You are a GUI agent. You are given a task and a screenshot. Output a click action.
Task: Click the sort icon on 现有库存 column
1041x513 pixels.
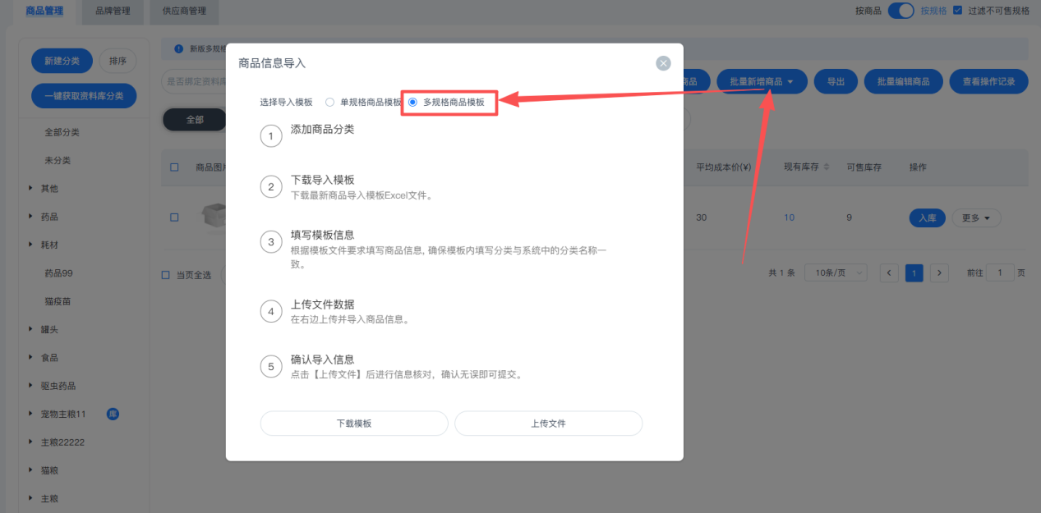pyautogui.click(x=827, y=167)
